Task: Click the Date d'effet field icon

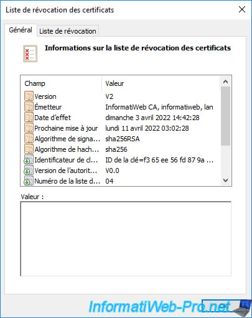Action: pos(29,118)
